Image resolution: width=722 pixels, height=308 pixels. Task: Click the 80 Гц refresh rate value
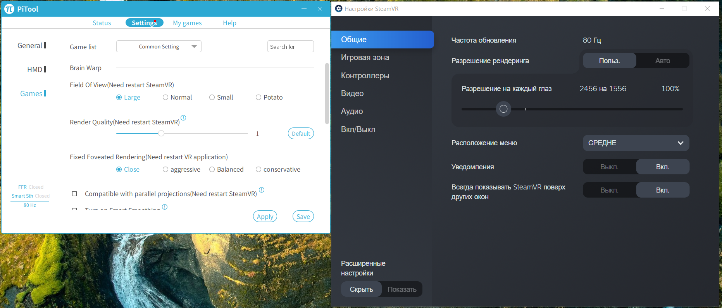coord(592,40)
